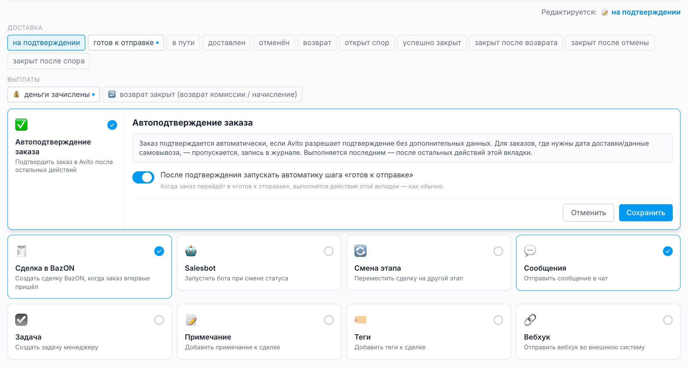Open закрыт после отмены status tab
This screenshot has height=367, width=688.
click(x=610, y=43)
